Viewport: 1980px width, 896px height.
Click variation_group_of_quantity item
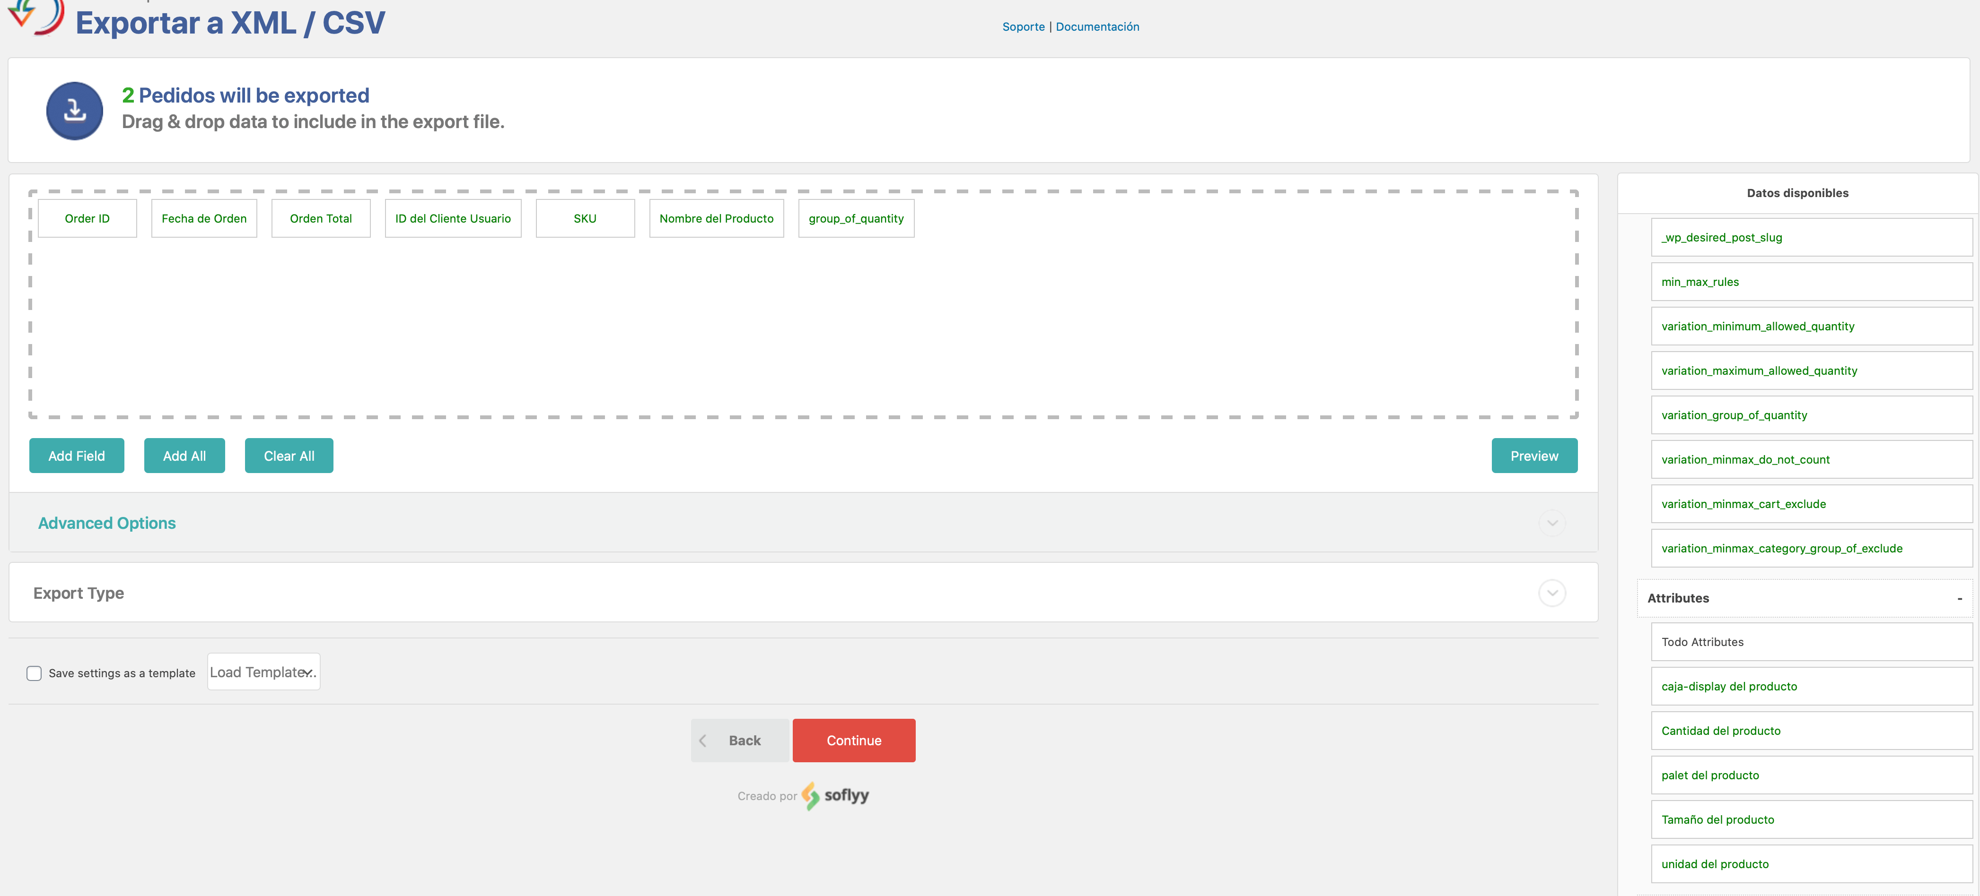click(x=1812, y=415)
